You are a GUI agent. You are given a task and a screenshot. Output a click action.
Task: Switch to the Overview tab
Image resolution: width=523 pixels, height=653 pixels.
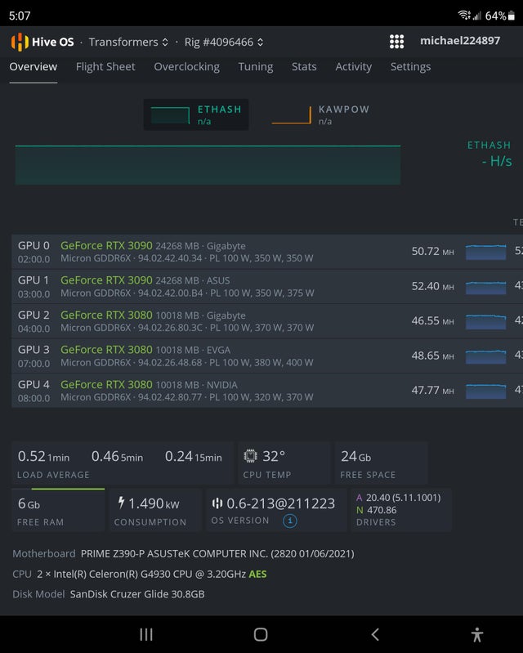point(34,67)
